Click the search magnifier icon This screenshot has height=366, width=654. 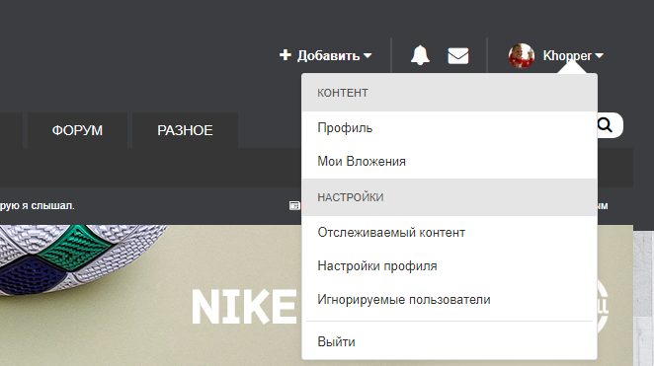[605, 125]
